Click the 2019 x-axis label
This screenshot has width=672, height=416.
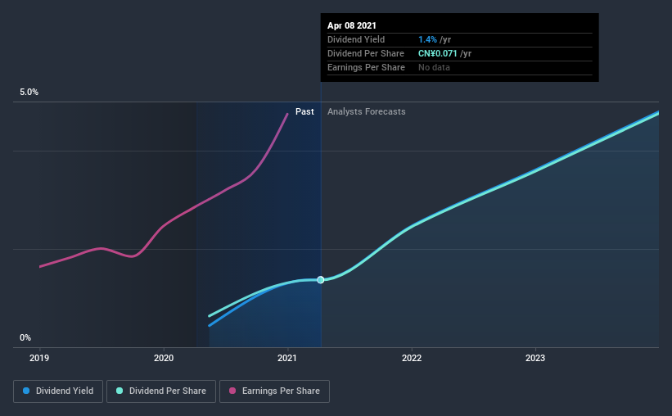pos(40,358)
